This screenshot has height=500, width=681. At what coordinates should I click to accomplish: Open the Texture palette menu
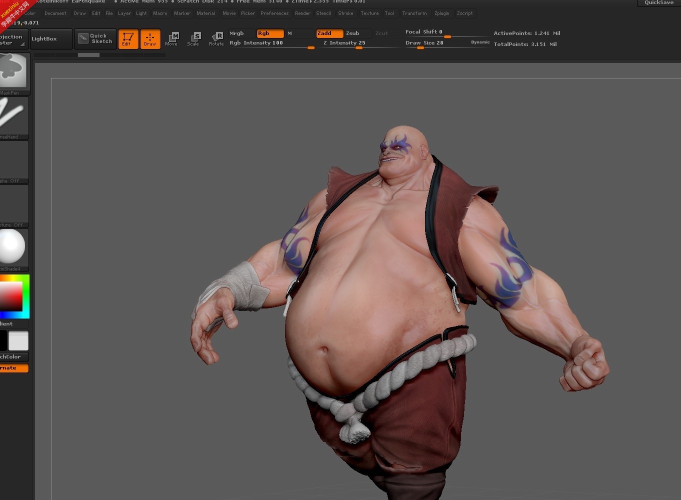(x=369, y=13)
